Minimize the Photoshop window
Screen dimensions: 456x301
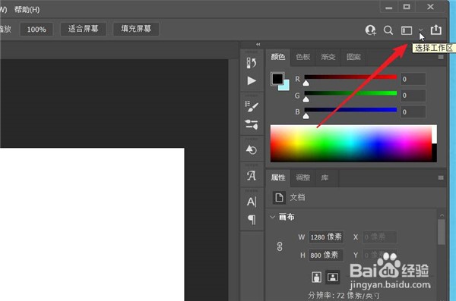pyautogui.click(x=389, y=8)
